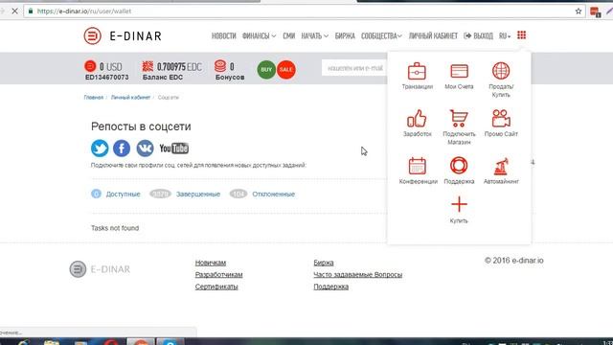The height and width of the screenshot is (345, 613).
Task: Open Поддержка footer link
Action: pyautogui.click(x=330, y=287)
